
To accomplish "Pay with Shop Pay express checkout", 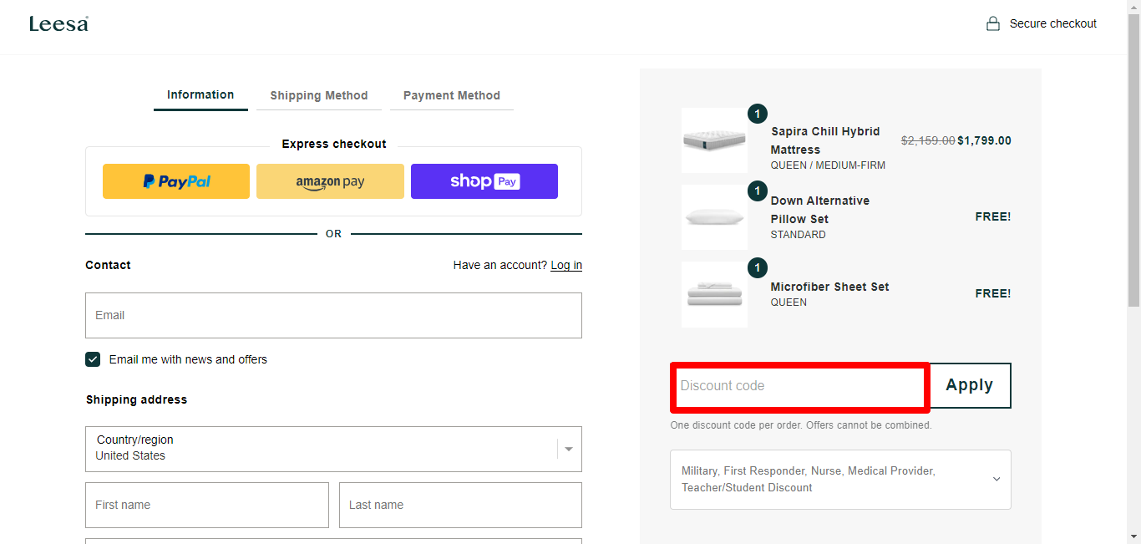I will [x=484, y=181].
